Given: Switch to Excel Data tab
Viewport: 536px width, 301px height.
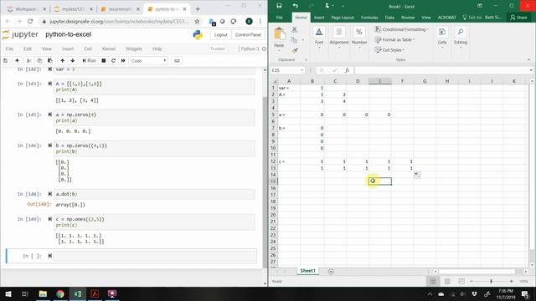Looking at the screenshot, I should pyautogui.click(x=389, y=18).
